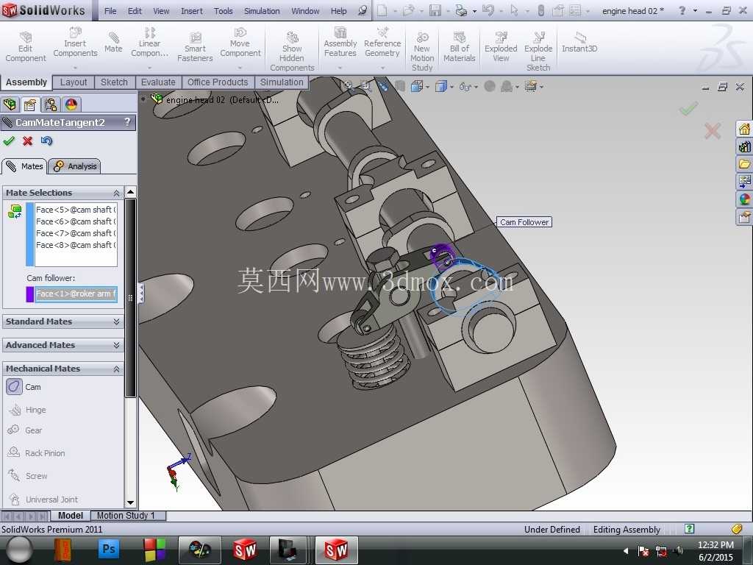Toggle Instant3D tool
Screen dimensions: 753x565
[579, 43]
